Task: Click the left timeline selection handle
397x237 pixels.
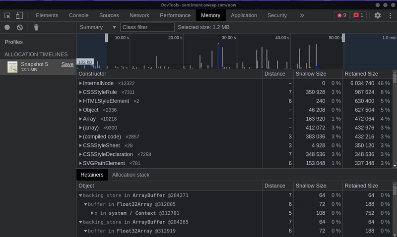Action: pos(106,38)
